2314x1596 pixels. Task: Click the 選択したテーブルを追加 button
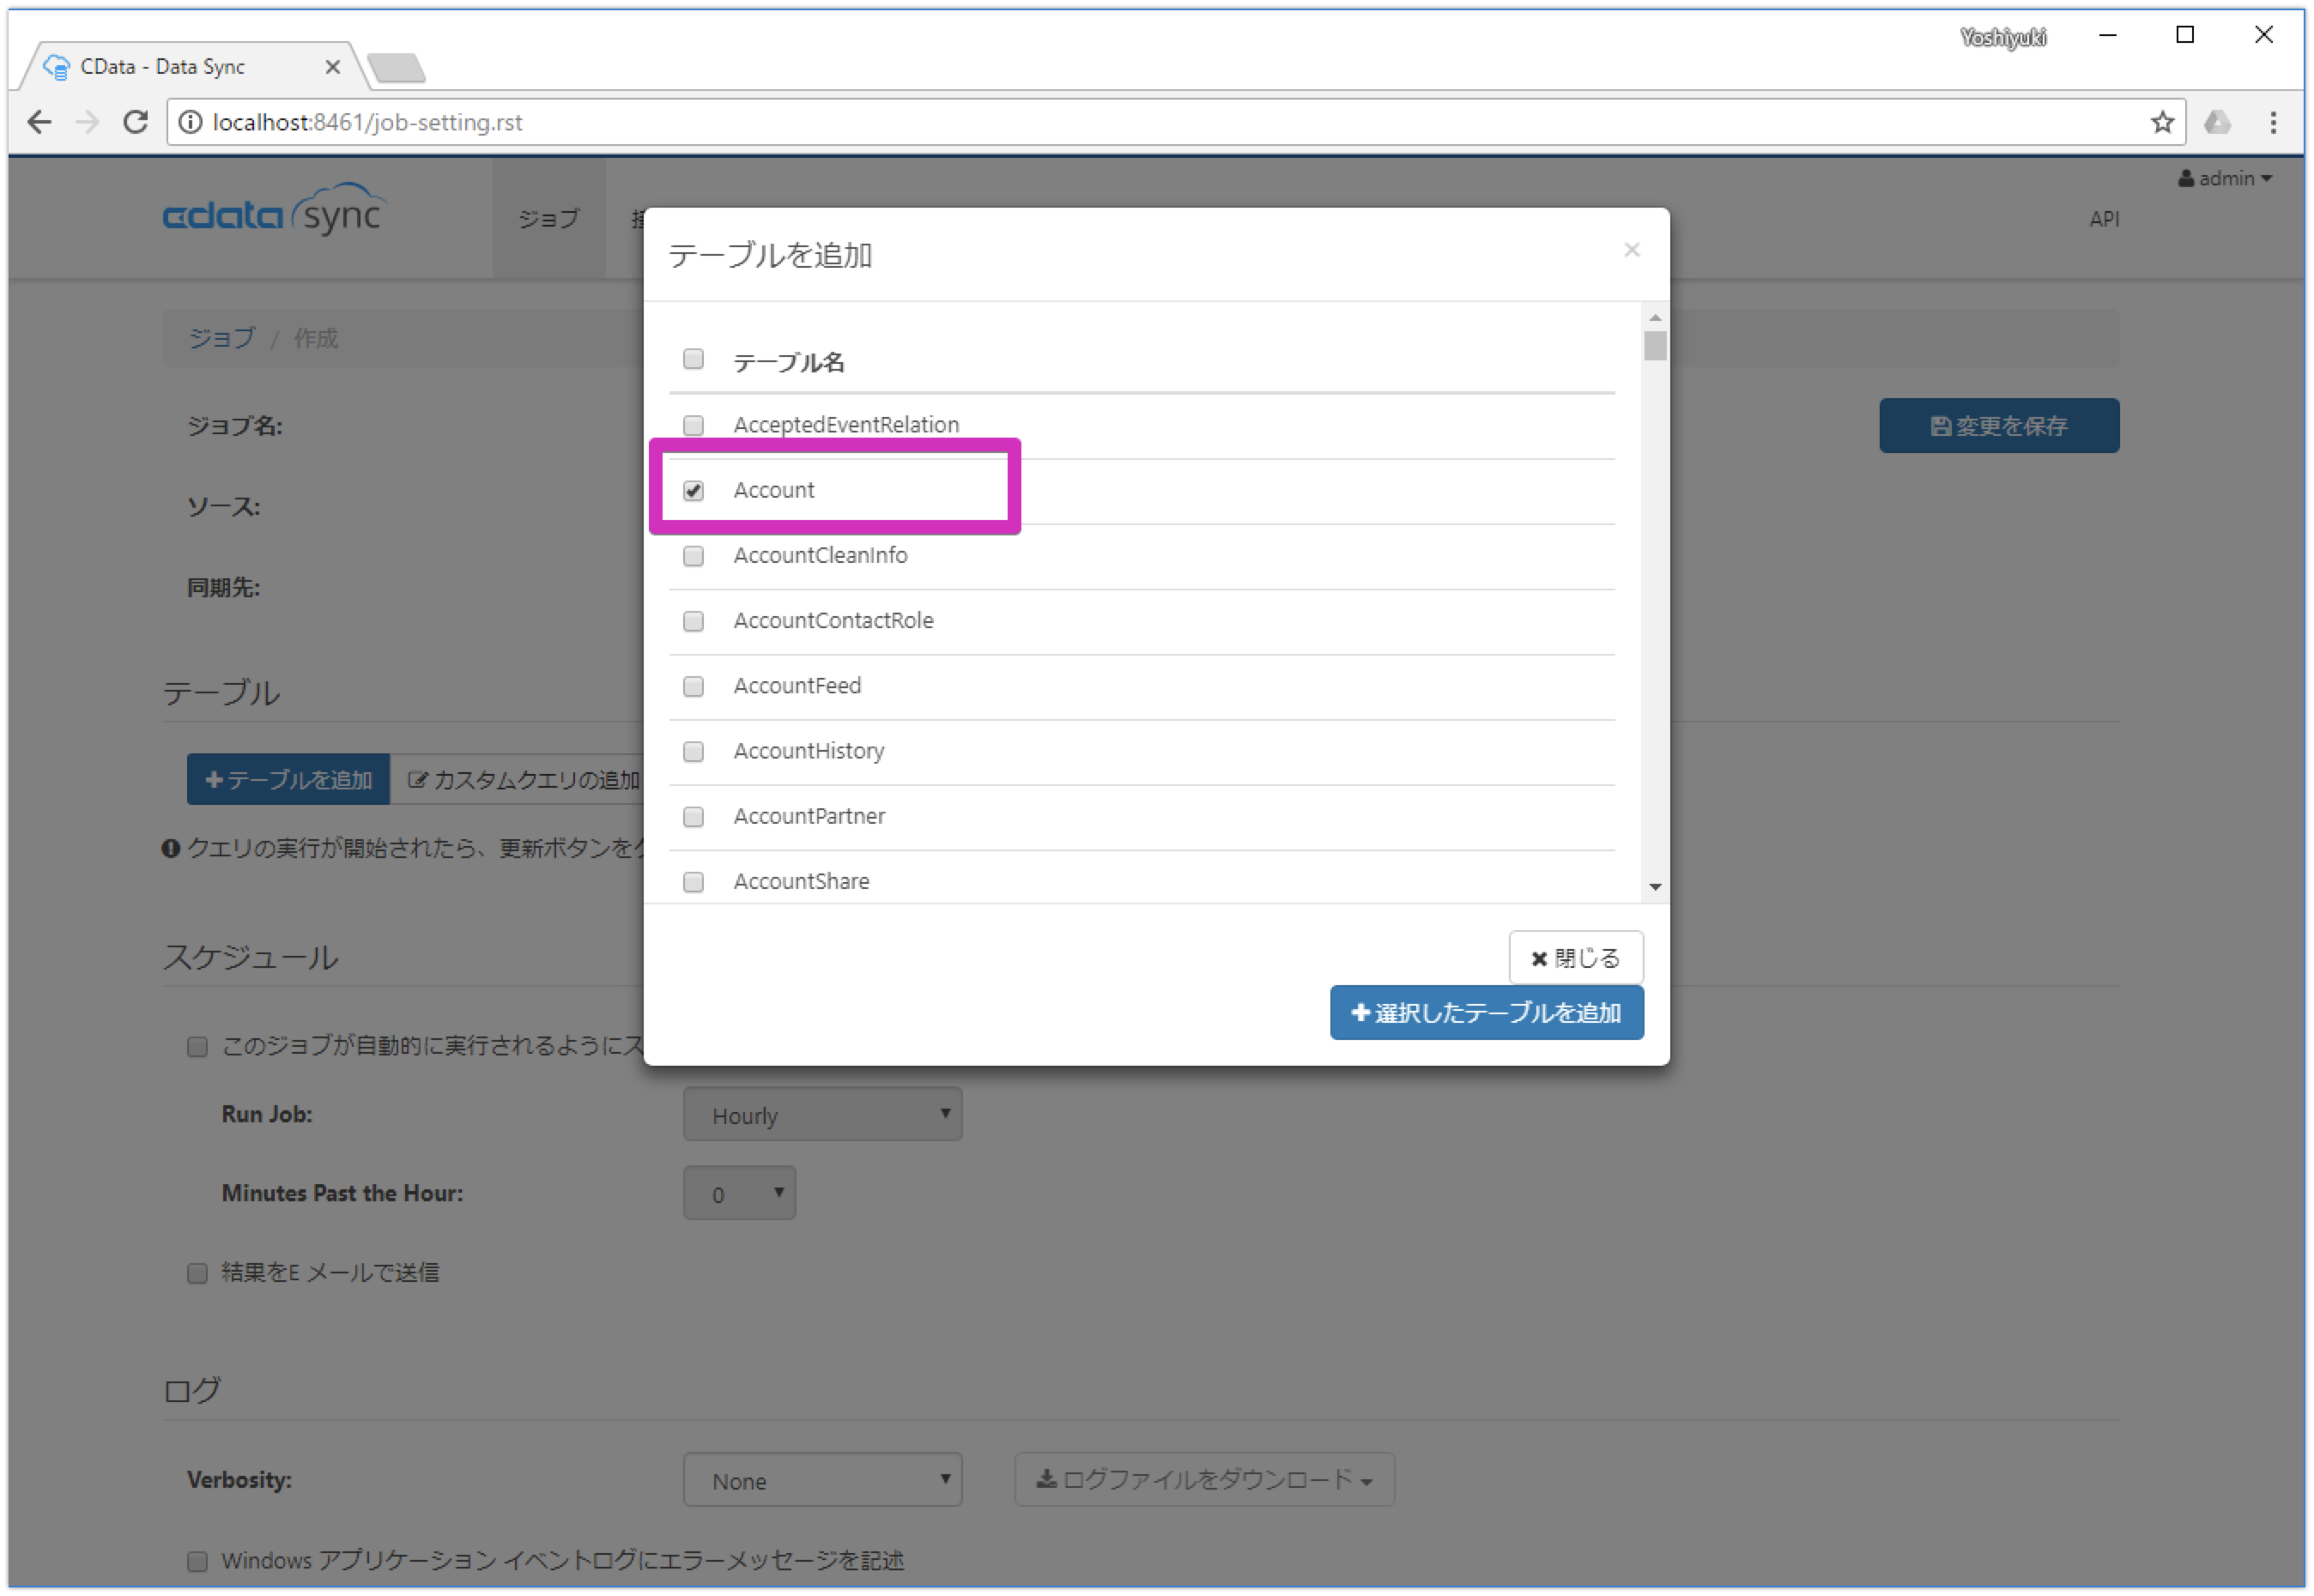(1486, 1012)
